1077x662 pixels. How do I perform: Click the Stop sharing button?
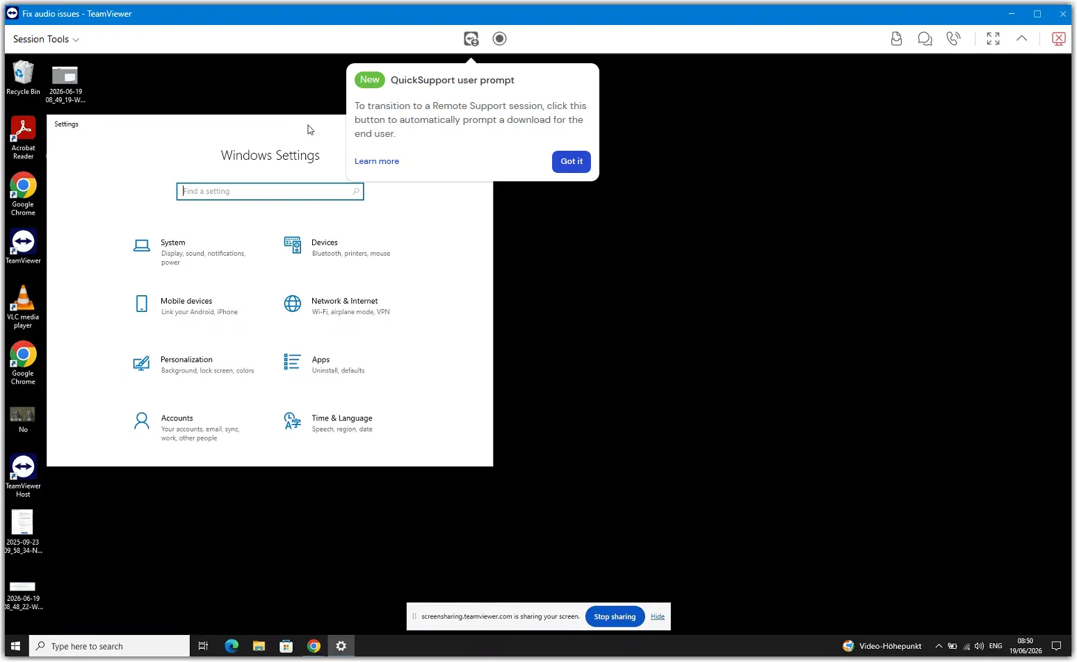point(615,617)
